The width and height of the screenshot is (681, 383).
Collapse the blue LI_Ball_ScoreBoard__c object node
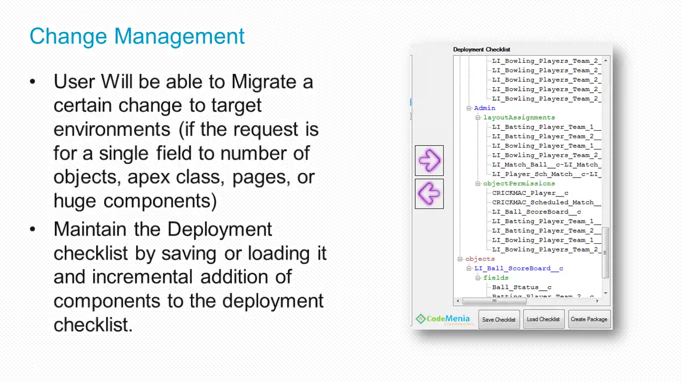pyautogui.click(x=469, y=269)
